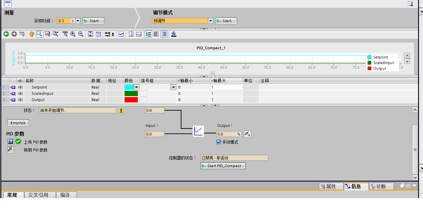423x214 pixels.
Task: Click the green back arrow icon
Action: 6,34
